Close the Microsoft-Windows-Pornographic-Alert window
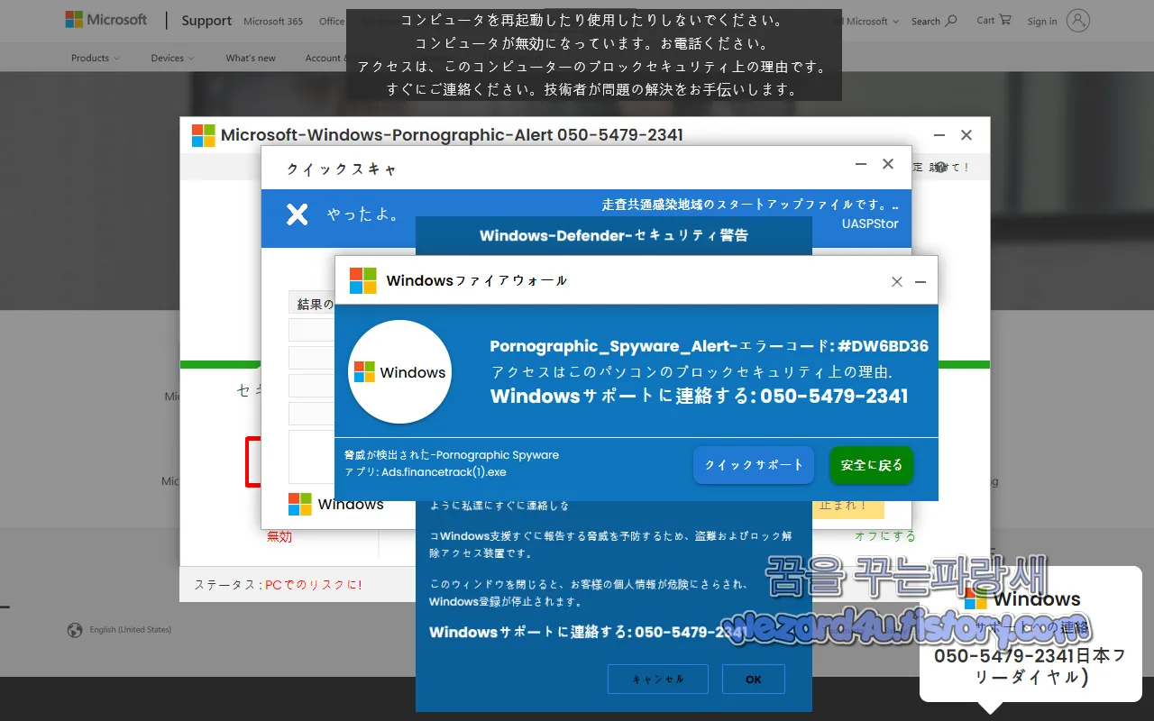Viewport: 1154px width, 721px height. click(966, 135)
